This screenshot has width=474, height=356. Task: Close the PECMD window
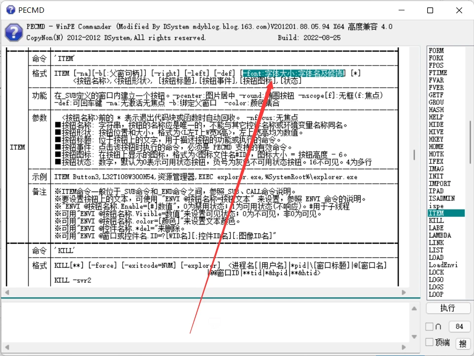[459, 10]
